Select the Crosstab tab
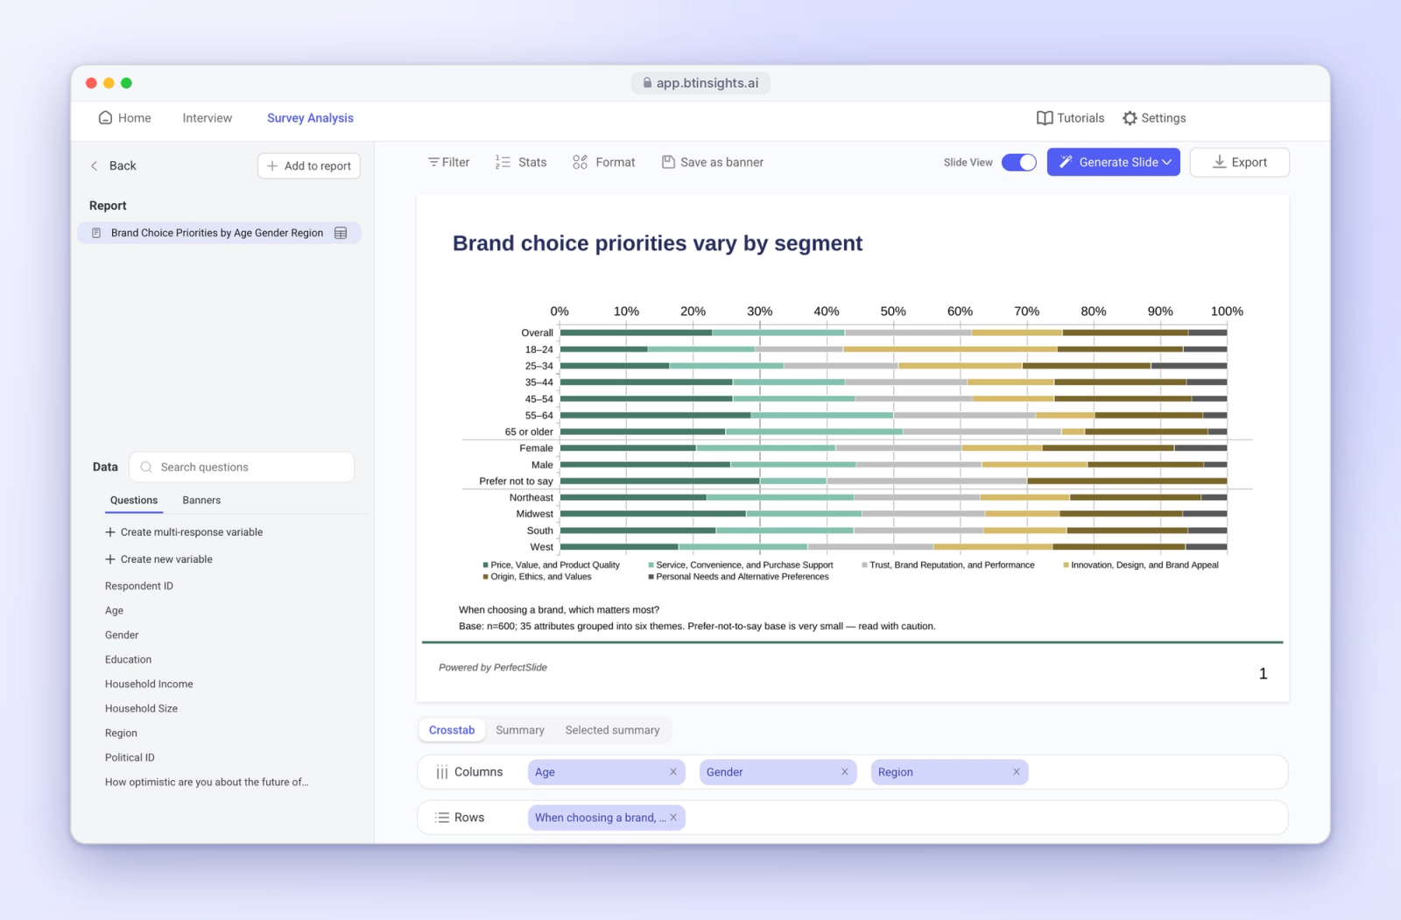The image size is (1401, 920). point(452,730)
